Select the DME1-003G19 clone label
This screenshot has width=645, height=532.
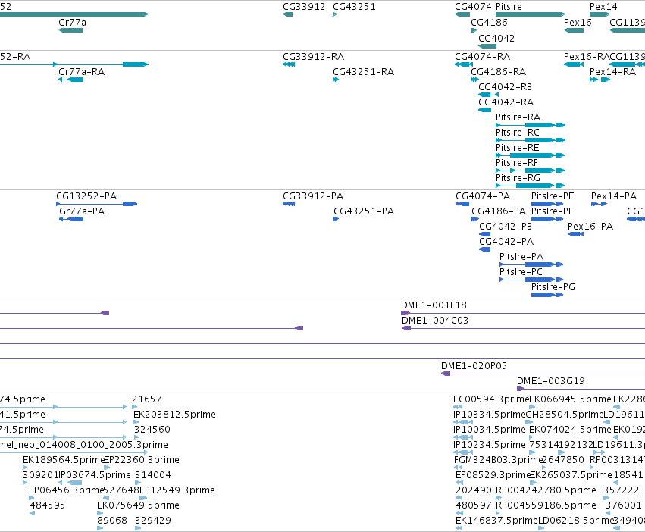(x=551, y=381)
